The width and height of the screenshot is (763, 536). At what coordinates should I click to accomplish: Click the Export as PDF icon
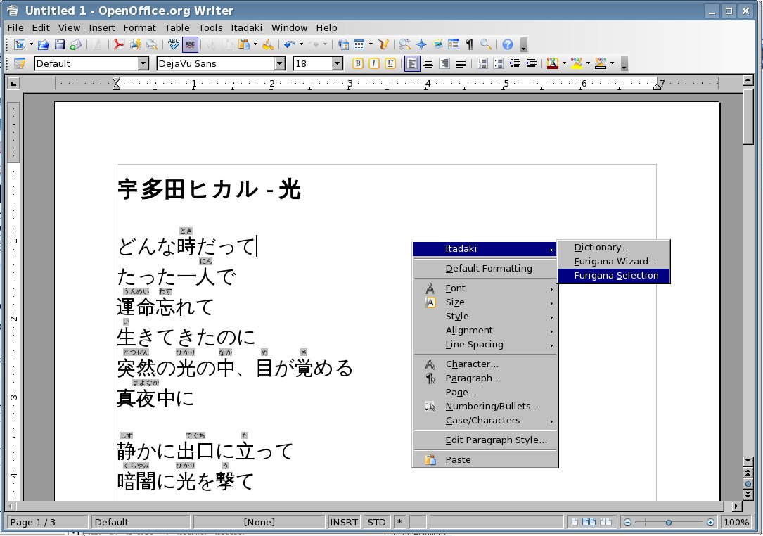[118, 44]
